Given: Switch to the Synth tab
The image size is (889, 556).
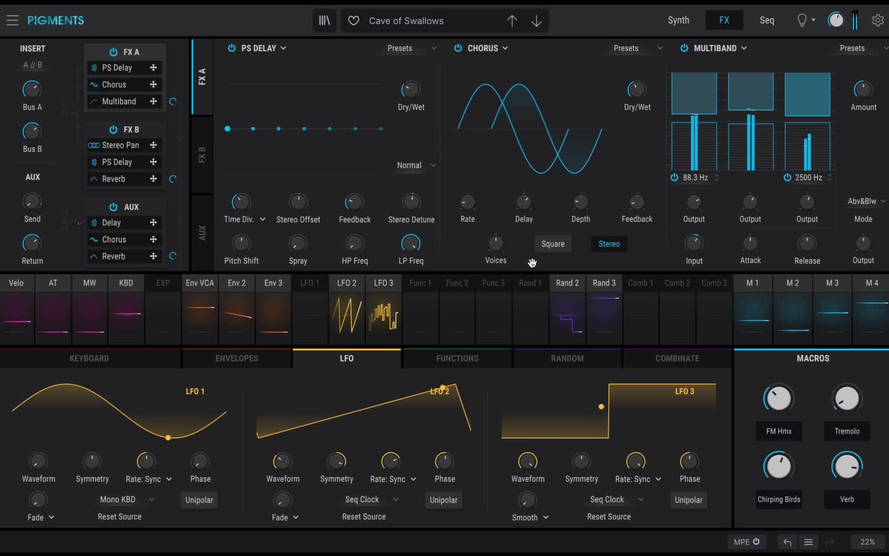Looking at the screenshot, I should coord(678,20).
